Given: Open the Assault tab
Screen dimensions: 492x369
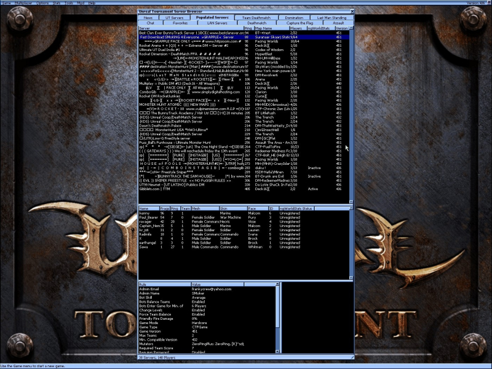Looking at the screenshot, I should pyautogui.click(x=338, y=23).
